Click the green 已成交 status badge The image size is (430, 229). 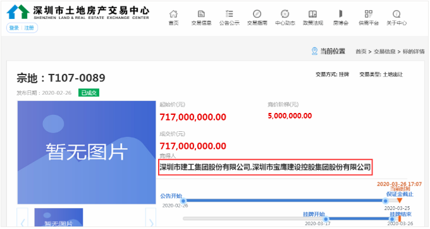[89, 93]
